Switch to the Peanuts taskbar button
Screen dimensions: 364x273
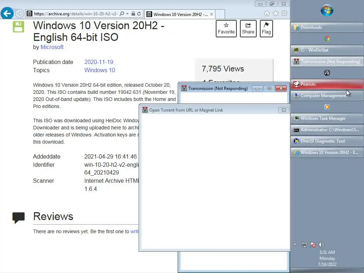tap(327, 84)
